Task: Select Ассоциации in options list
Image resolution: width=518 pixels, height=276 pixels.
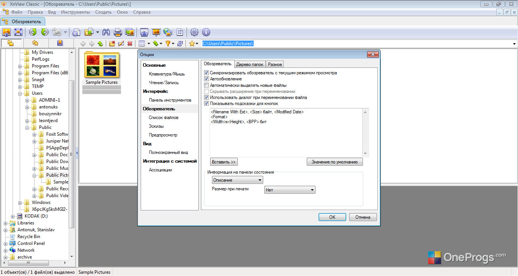Action: [160, 170]
